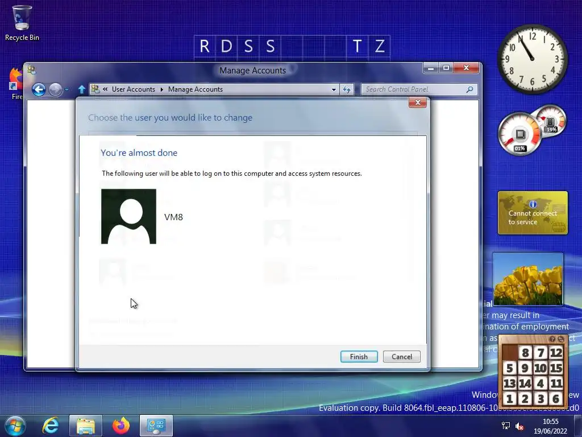The image size is (582, 437).
Task: Open the Start menu orb
Action: 15,426
